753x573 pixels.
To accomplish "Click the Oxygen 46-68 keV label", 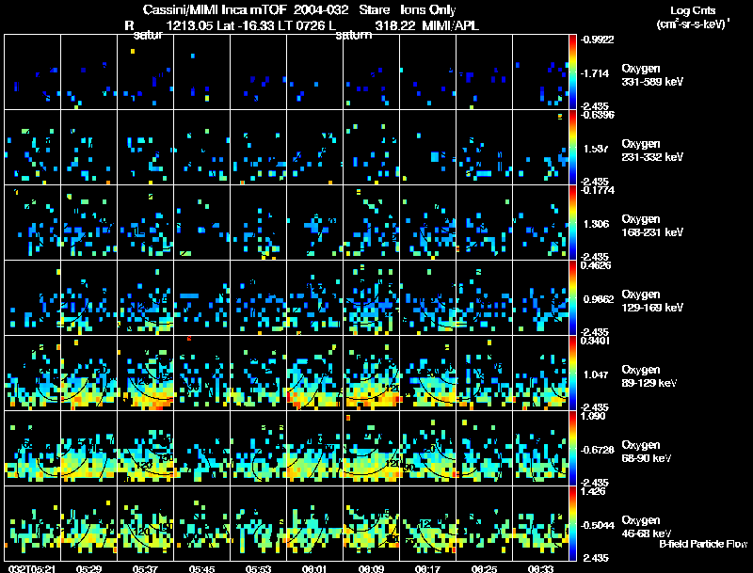I will click(647, 527).
